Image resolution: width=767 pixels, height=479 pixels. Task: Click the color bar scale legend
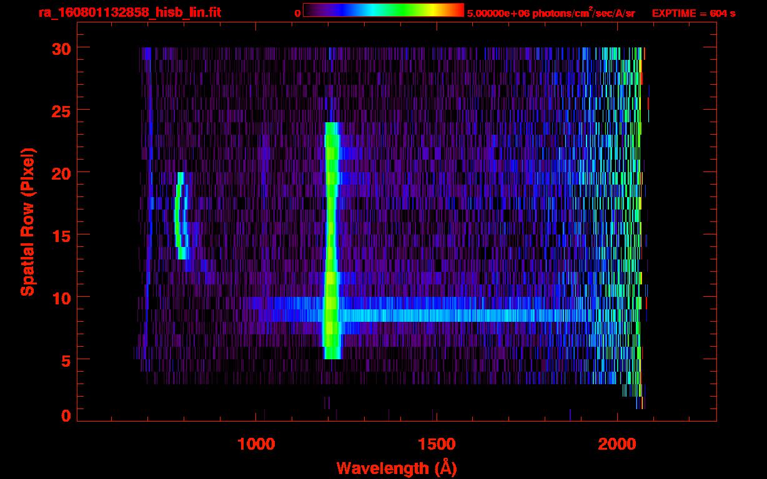pos(384,10)
